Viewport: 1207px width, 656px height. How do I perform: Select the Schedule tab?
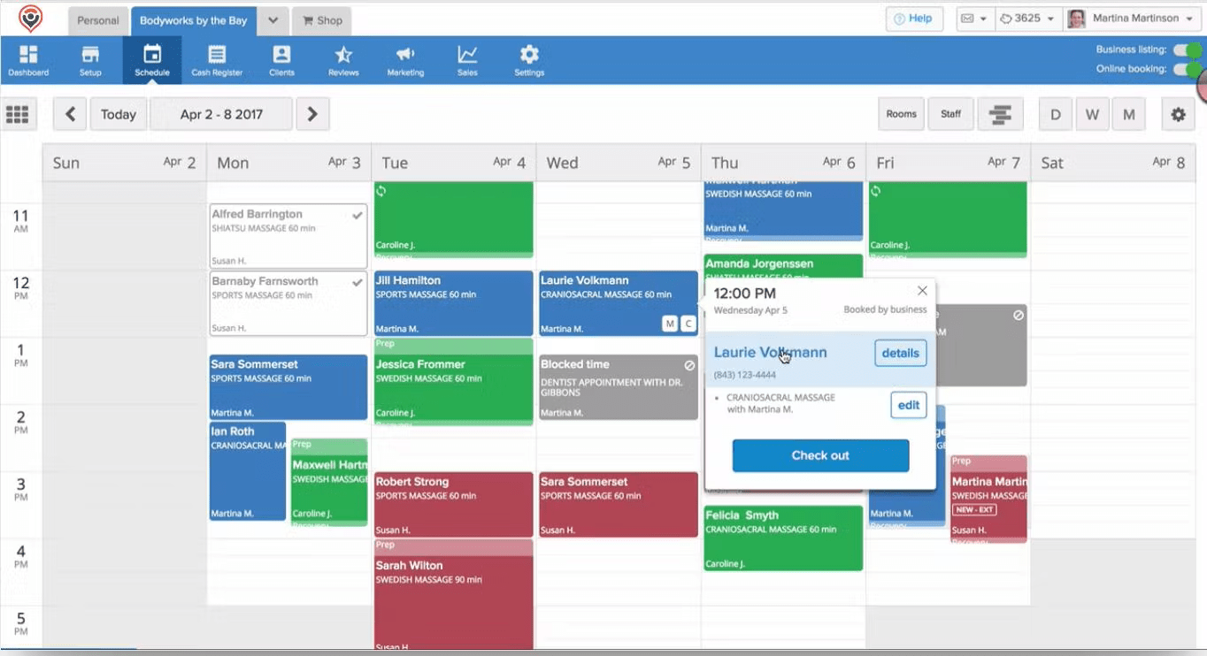click(x=152, y=59)
